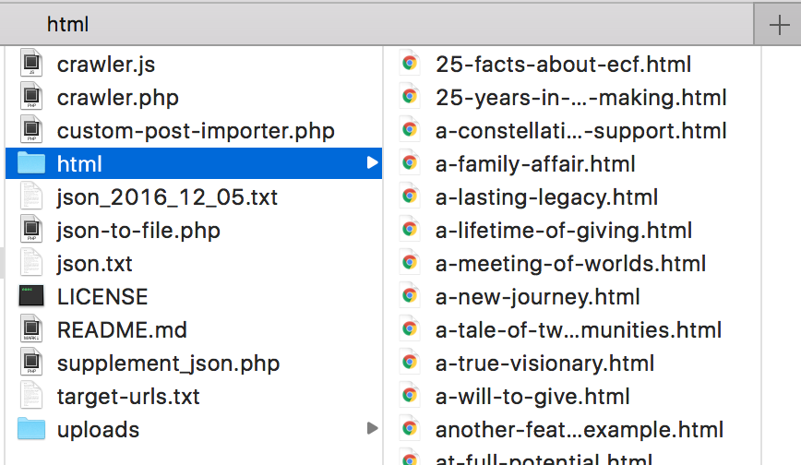Click the json.txt document icon
Screen dimensions: 801x465
(31, 262)
